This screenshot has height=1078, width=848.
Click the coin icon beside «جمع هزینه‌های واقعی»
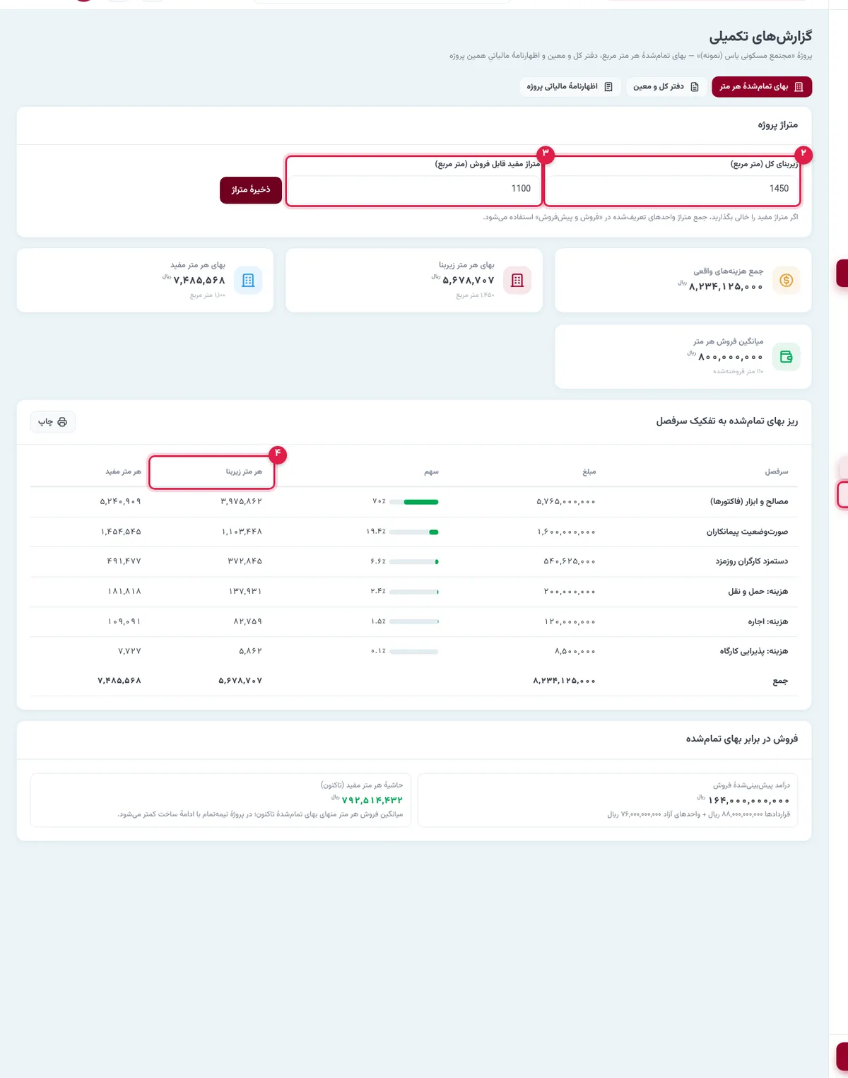click(x=786, y=281)
